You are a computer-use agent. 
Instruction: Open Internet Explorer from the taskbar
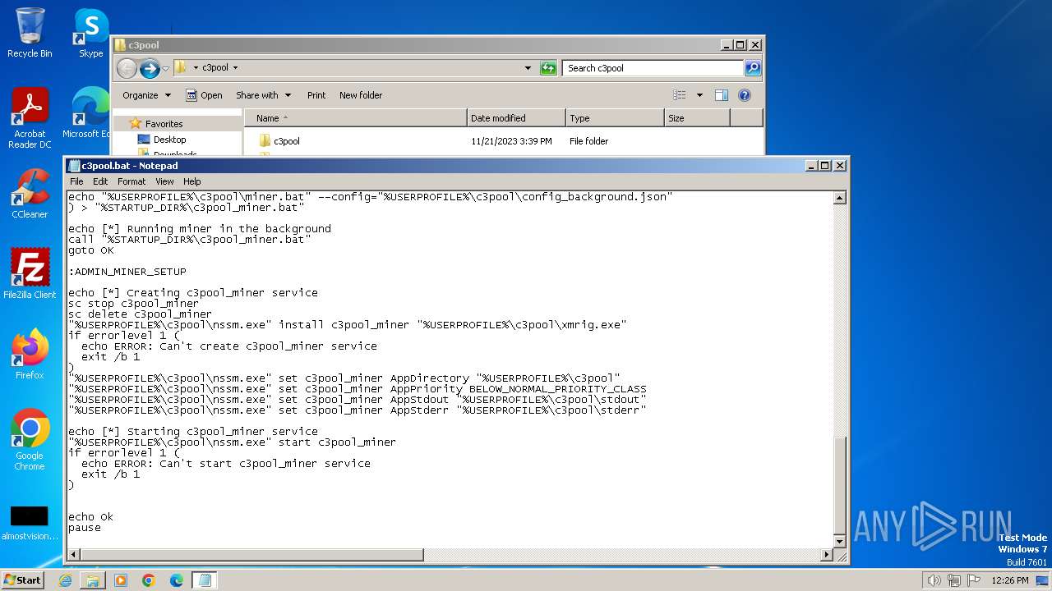(x=65, y=580)
